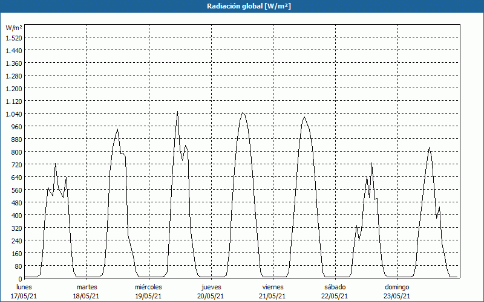Select the 23/05/21 date label
Screen dimensions: 484x302
tap(397, 296)
